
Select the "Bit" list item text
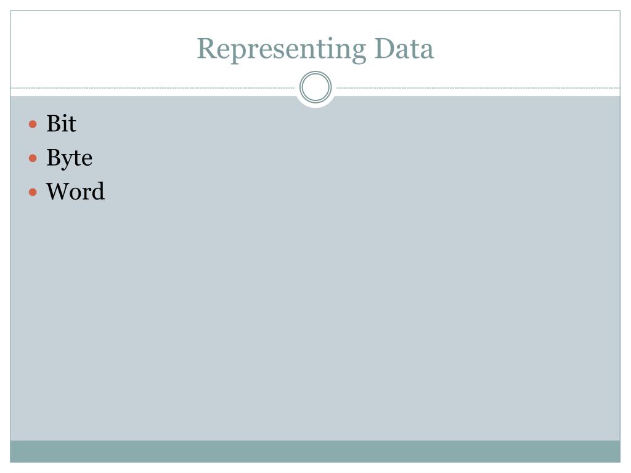click(61, 123)
